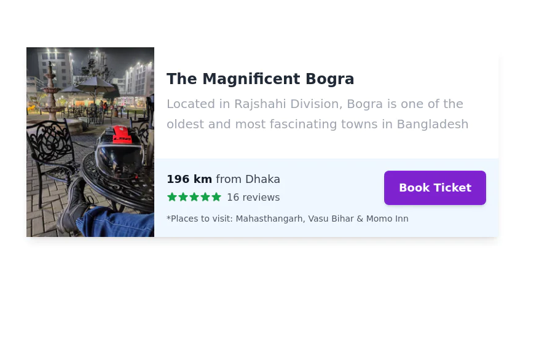Open the 16 reviews link
Viewport: 539px width, 345px height.
point(253,198)
